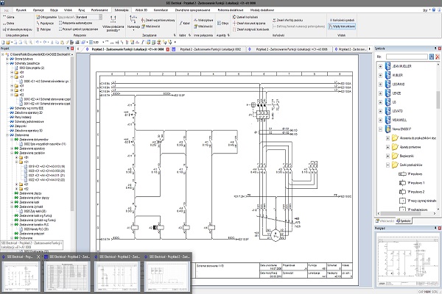
Task: Click Projekt tree vertical scrollbar
Action: point(72,132)
